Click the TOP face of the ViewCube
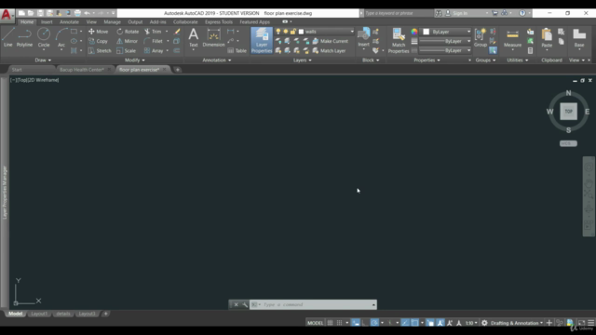Screen dimensions: 596x335 (568, 112)
